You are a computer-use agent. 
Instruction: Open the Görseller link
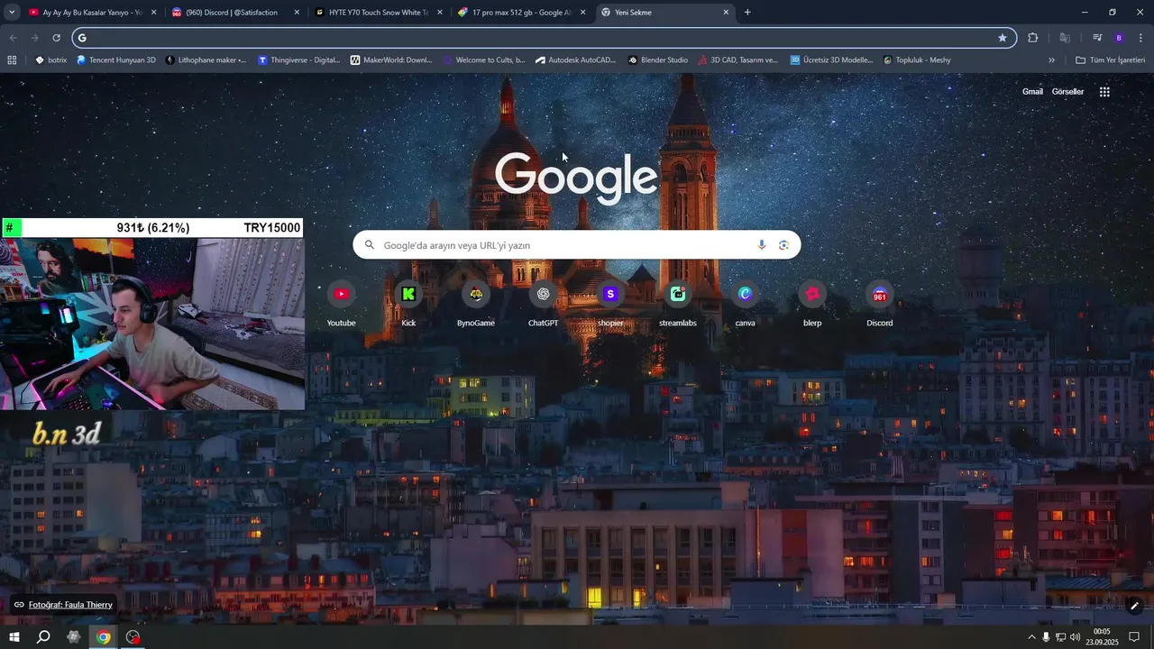click(x=1067, y=92)
